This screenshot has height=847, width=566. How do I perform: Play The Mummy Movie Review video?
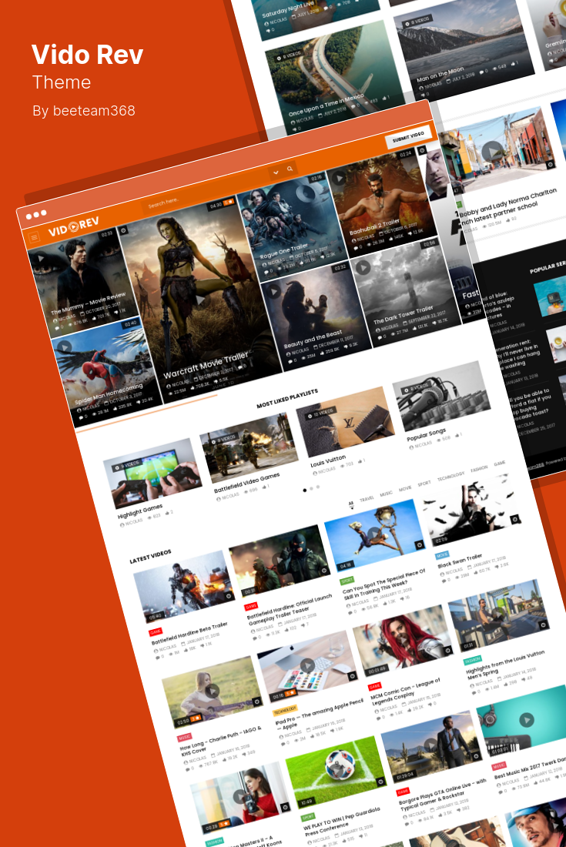click(40, 259)
